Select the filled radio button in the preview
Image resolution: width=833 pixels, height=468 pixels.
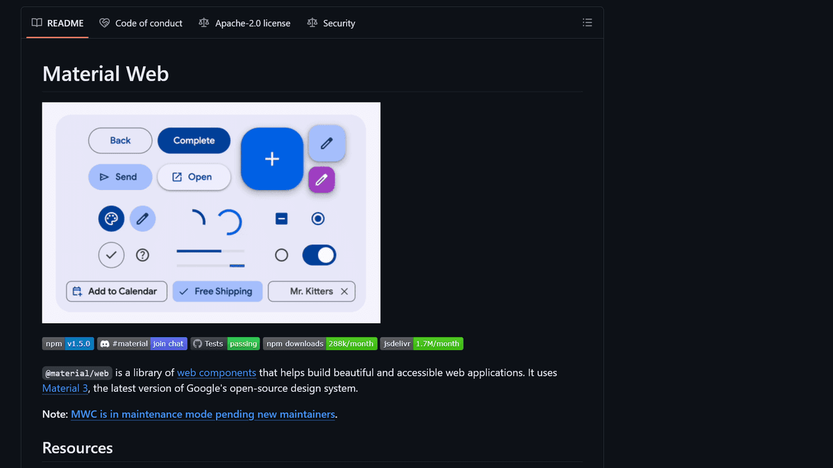click(x=318, y=219)
